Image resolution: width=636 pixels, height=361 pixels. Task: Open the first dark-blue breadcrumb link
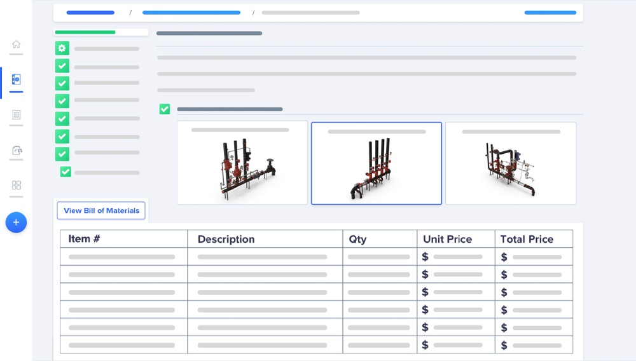click(x=90, y=13)
